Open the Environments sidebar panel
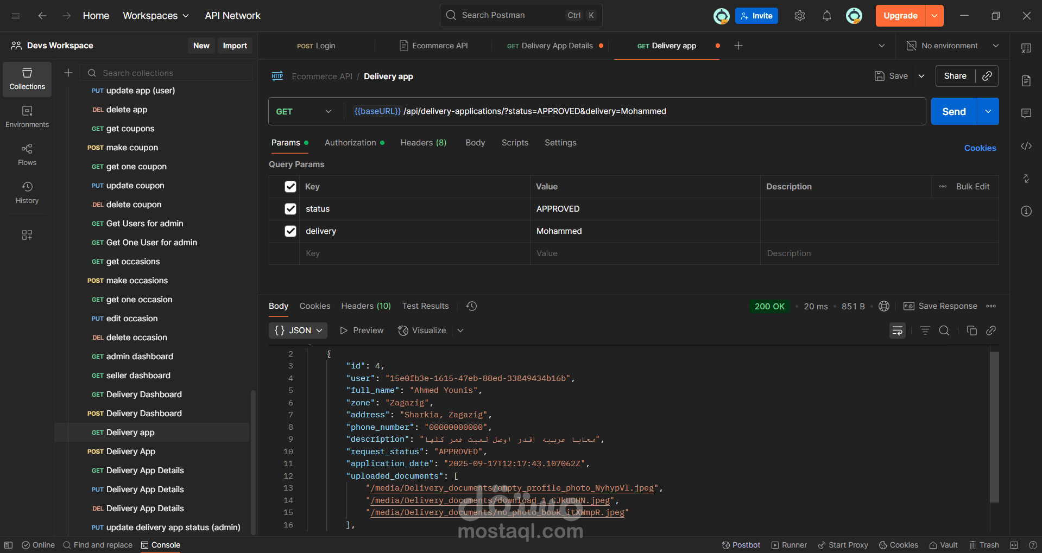This screenshot has height=553, width=1042. click(27, 117)
